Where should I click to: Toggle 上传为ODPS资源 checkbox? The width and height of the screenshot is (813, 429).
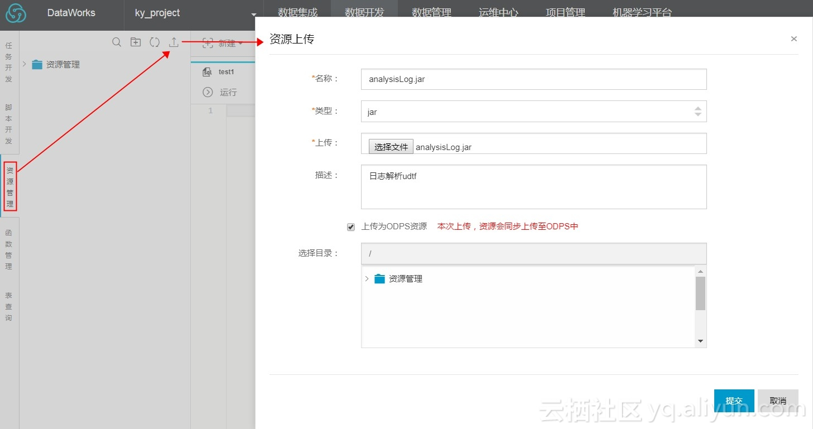[x=351, y=227]
